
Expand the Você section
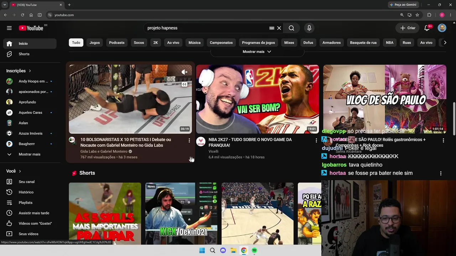pyautogui.click(x=14, y=171)
